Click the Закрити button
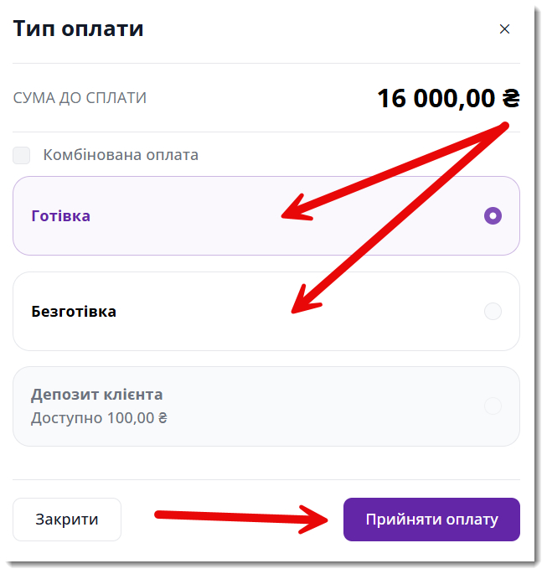The height and width of the screenshot is (574, 547). tap(67, 519)
